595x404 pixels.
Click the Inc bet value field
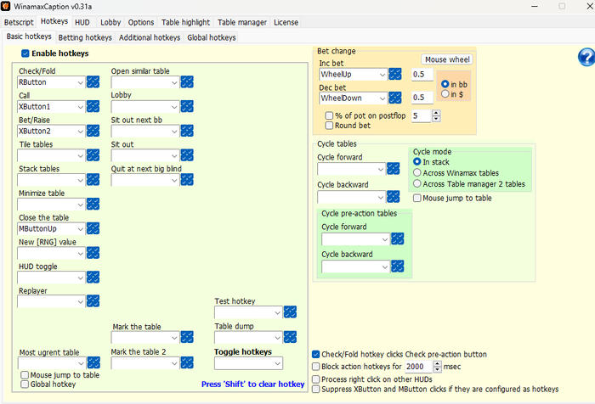point(422,75)
